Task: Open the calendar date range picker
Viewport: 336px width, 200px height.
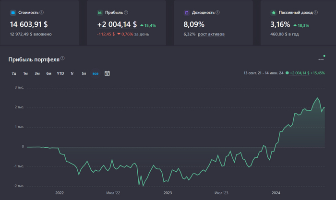Action: (x=107, y=73)
